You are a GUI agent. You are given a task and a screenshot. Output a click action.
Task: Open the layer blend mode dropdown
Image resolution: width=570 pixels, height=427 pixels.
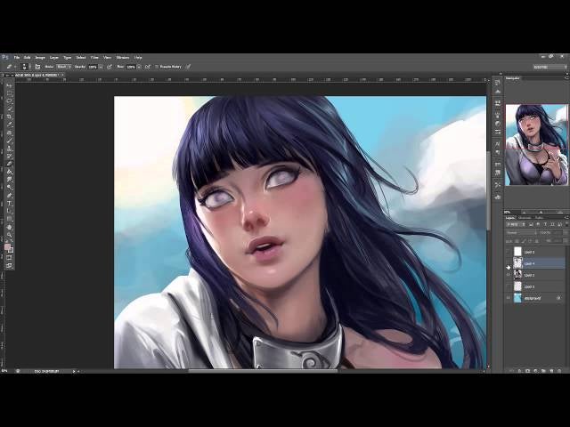pos(521,233)
